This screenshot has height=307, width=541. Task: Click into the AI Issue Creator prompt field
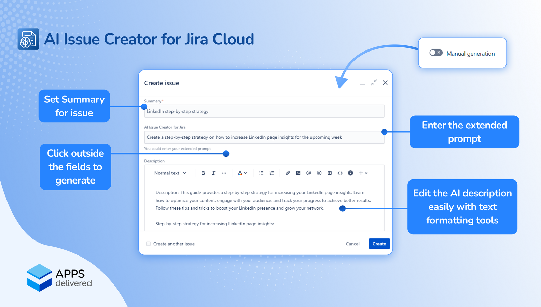[264, 137]
